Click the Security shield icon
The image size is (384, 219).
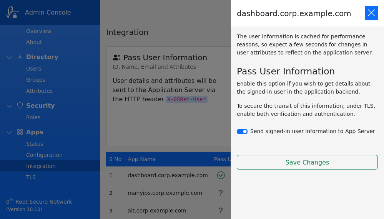coord(20,105)
